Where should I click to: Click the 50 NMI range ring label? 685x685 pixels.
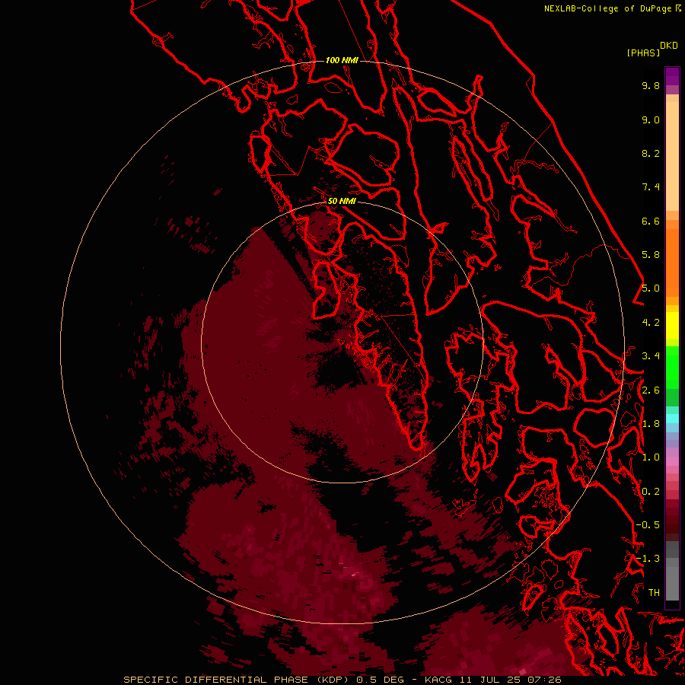click(342, 201)
